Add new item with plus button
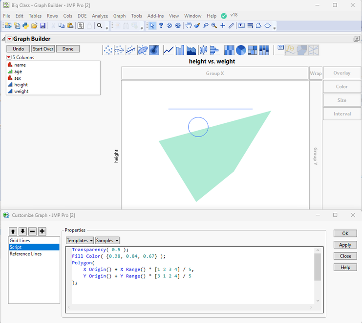This screenshot has width=362, height=323. [42, 231]
